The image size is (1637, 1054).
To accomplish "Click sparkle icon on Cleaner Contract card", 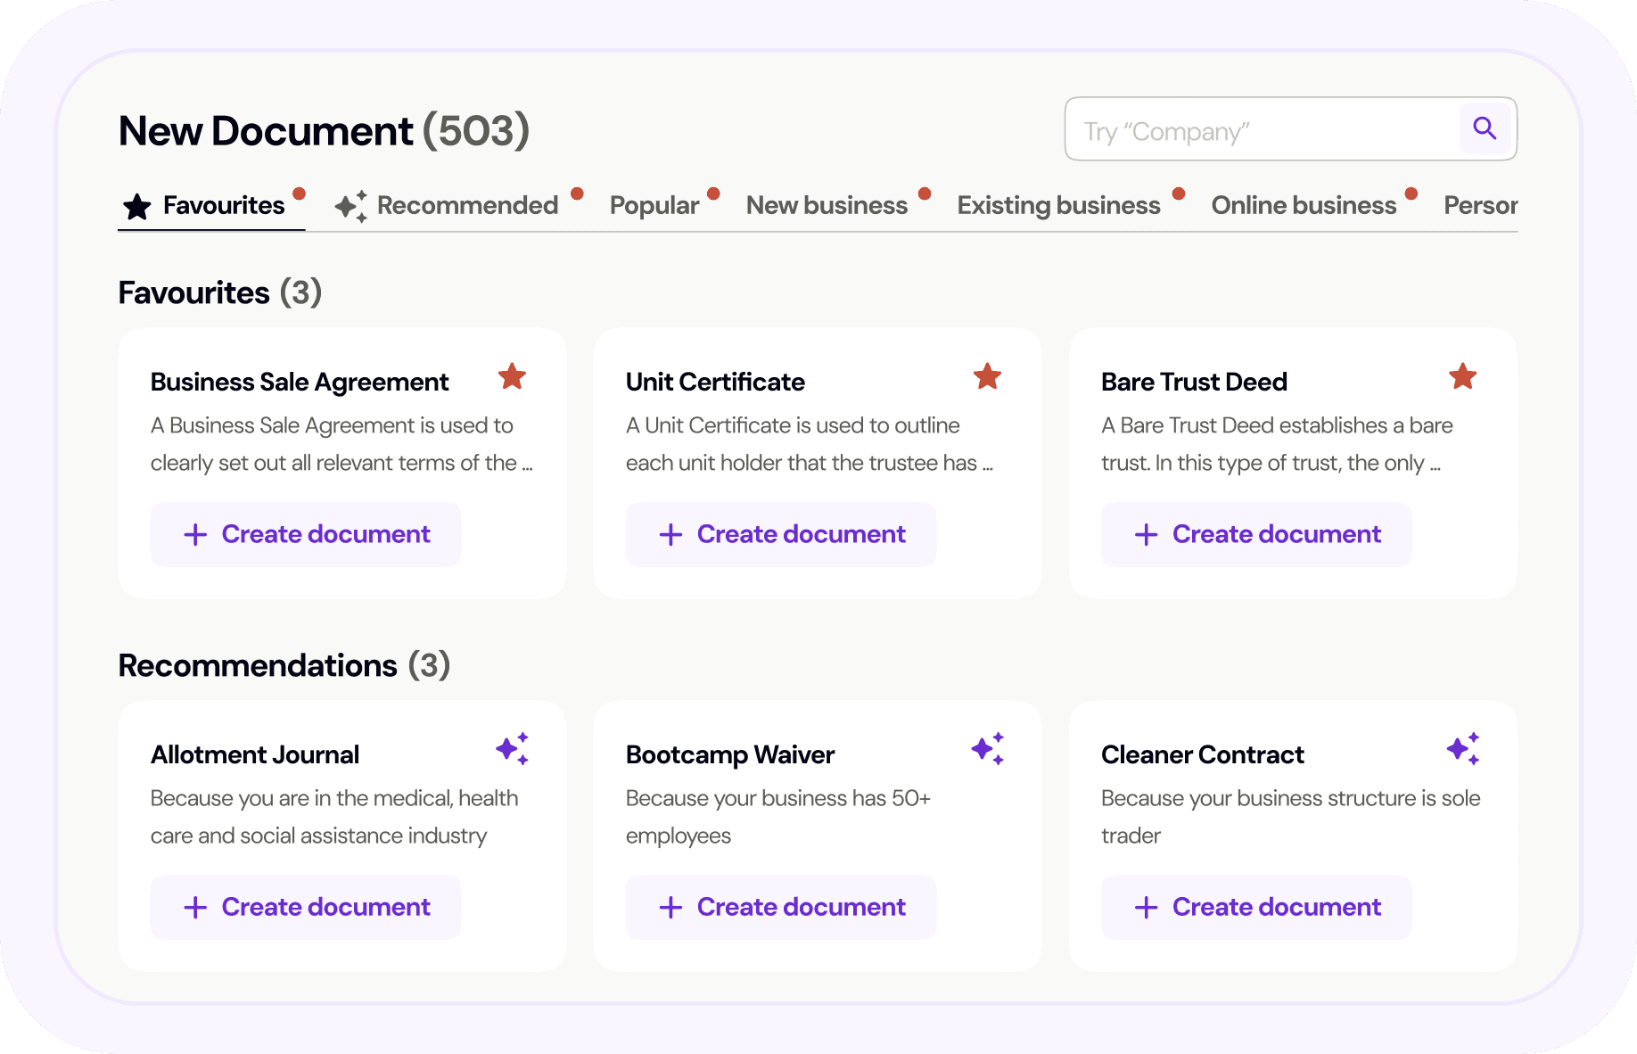I will point(1463,749).
